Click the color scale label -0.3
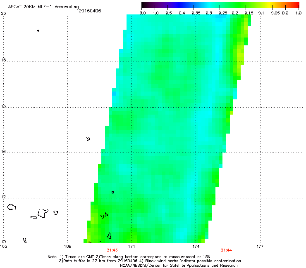 [208, 13]
